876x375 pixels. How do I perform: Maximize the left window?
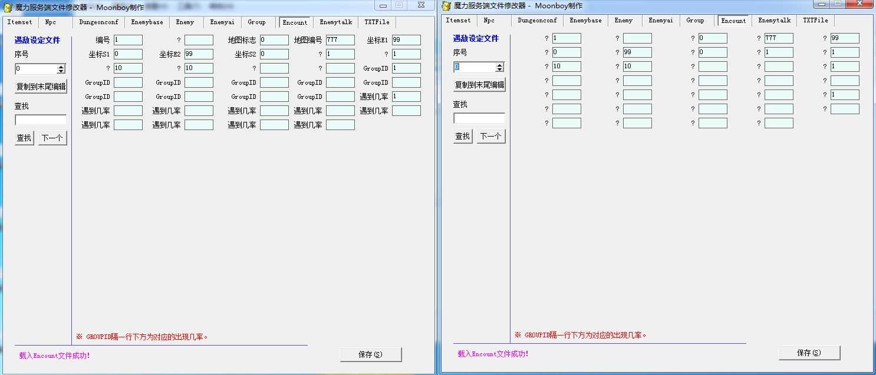(399, 5)
